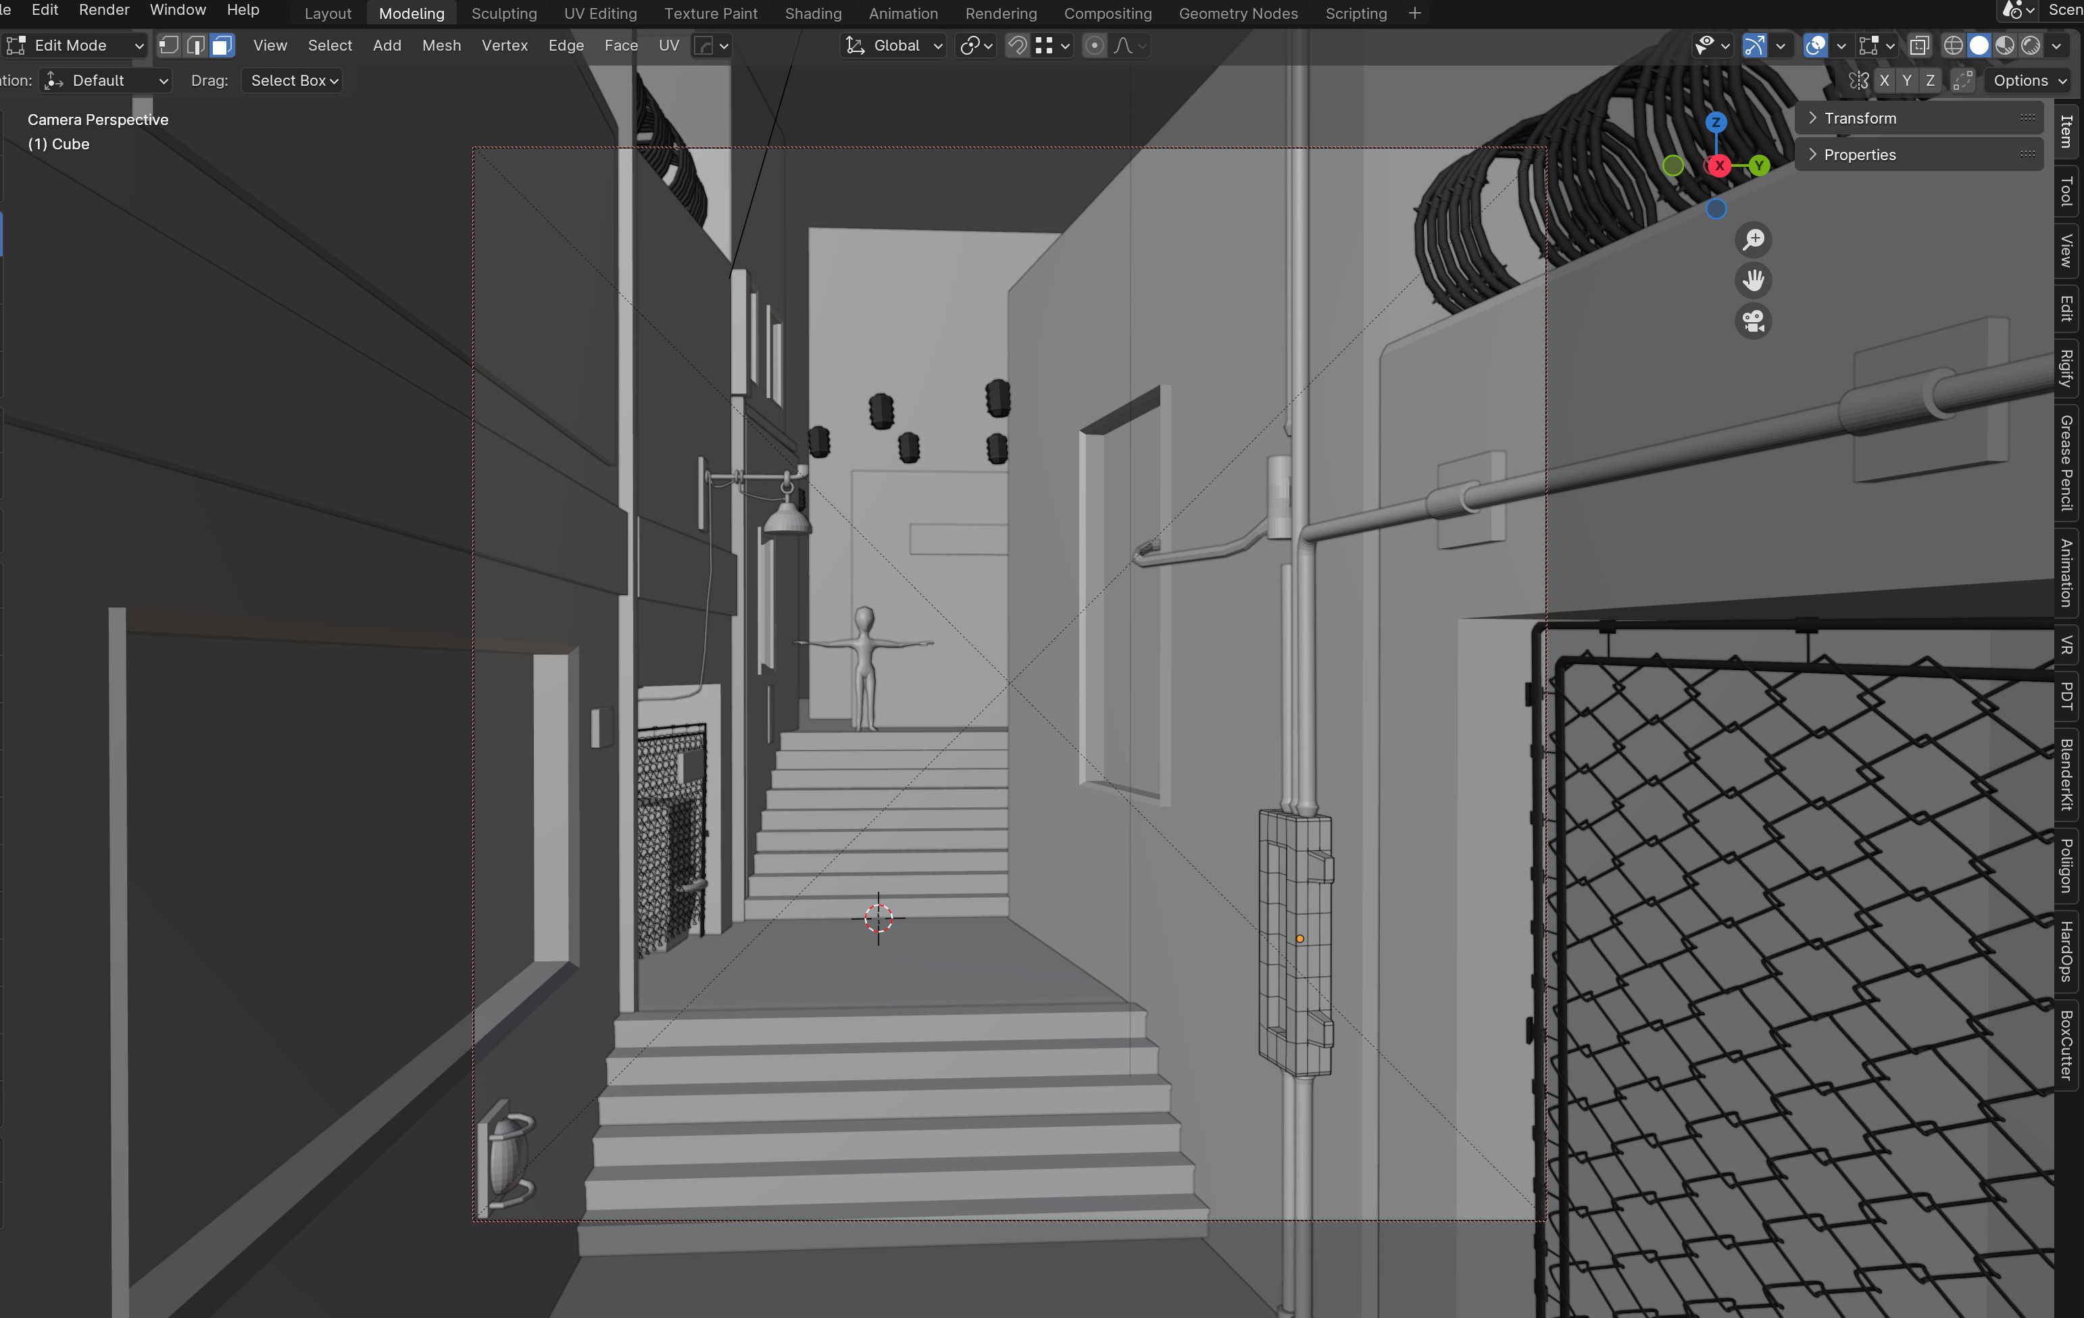Enable vertex select mode
2084x1318 pixels.
coord(169,45)
